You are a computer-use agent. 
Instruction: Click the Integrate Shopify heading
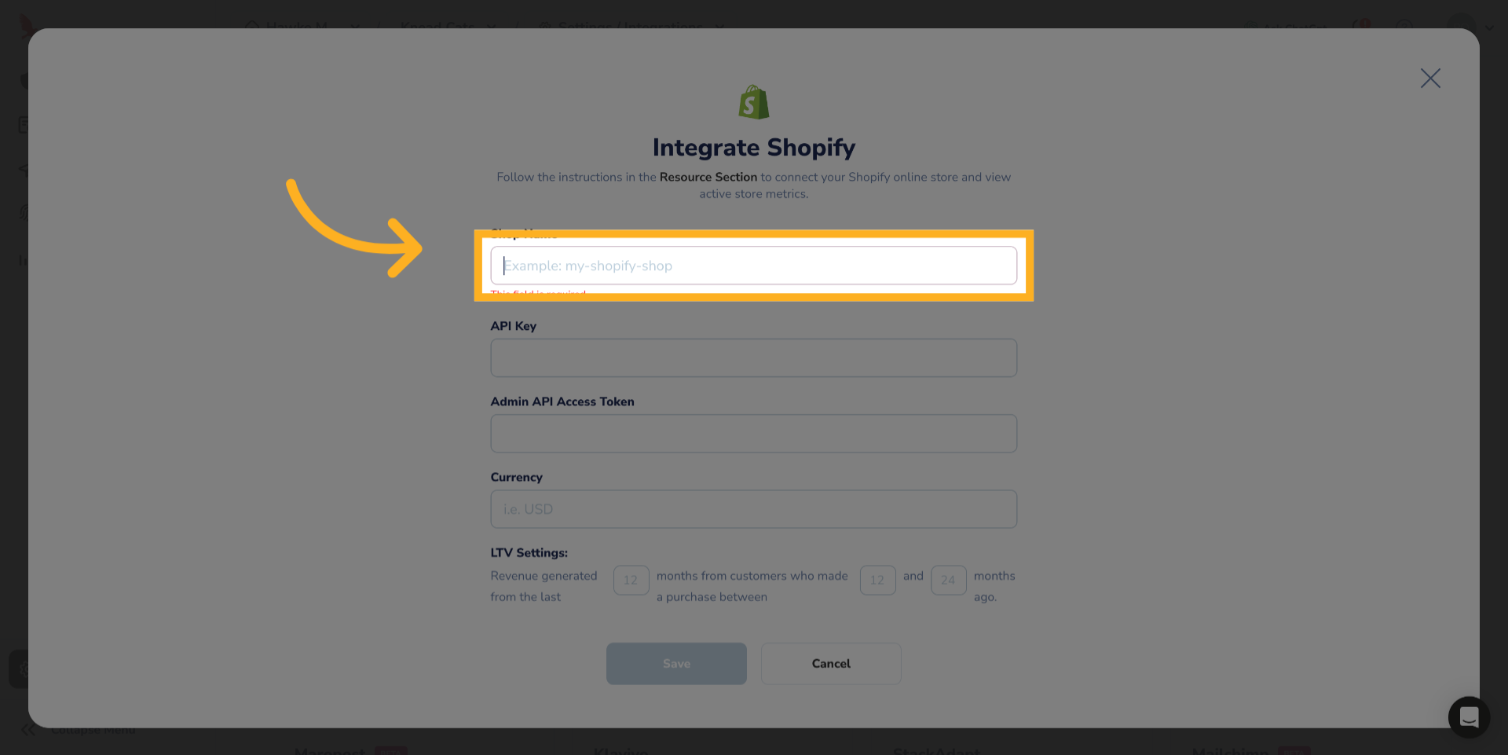(753, 148)
